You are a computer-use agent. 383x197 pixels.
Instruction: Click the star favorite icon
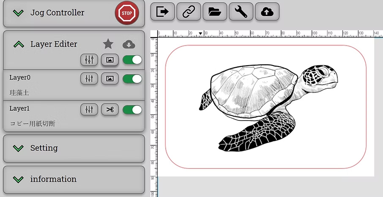(108, 44)
